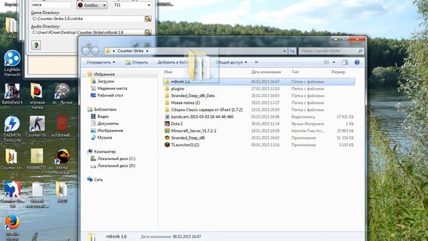
Task: Open the Изображения library
Action: (107, 131)
